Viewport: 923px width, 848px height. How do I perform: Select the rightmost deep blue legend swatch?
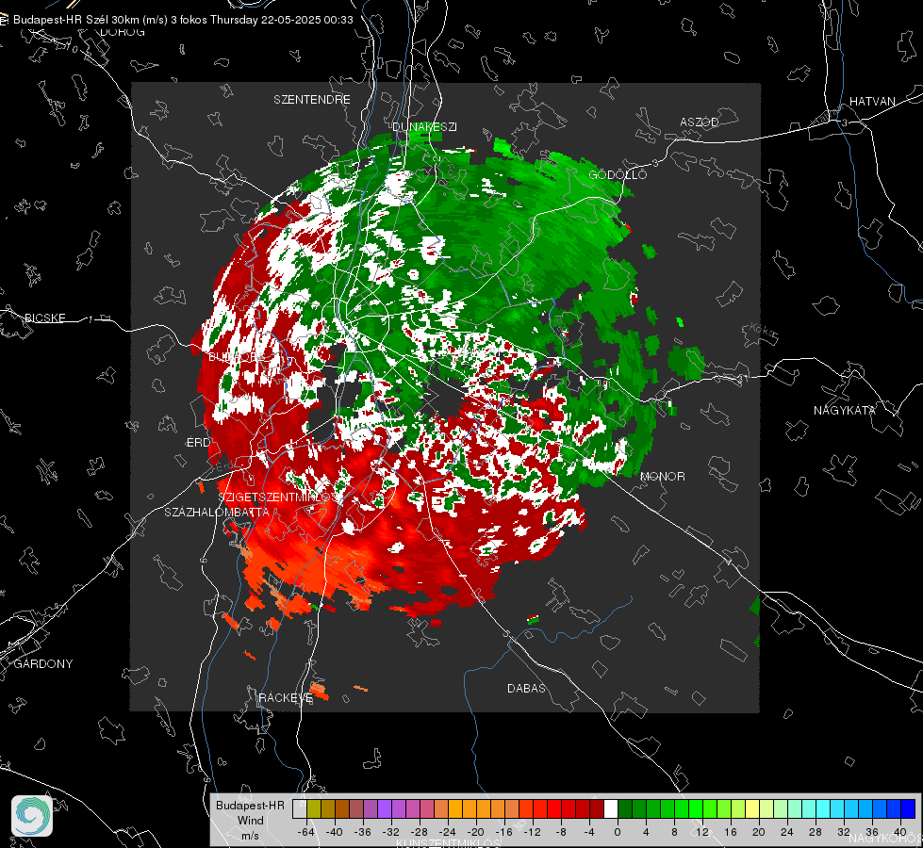pos(908,809)
